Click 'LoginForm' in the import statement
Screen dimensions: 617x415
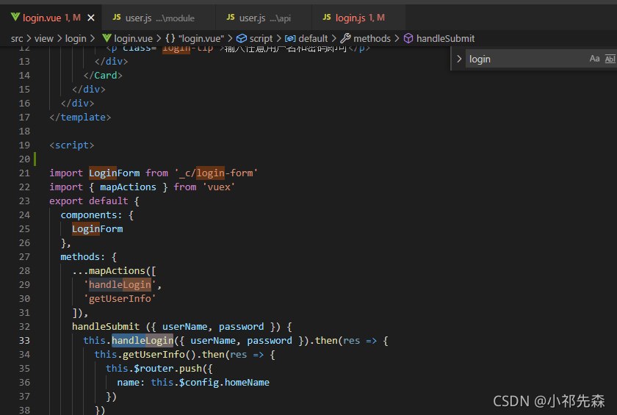coord(114,173)
